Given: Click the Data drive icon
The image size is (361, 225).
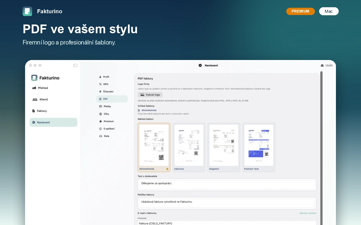Looking at the screenshot, I should (101, 136).
